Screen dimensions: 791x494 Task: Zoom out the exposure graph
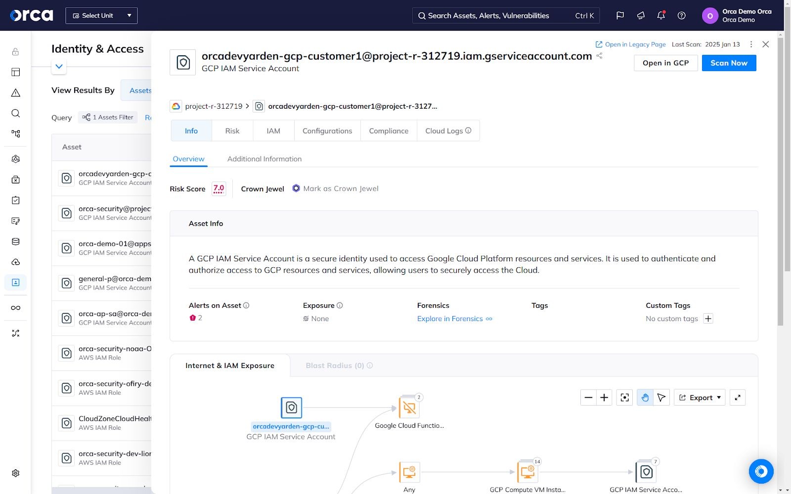pos(588,398)
